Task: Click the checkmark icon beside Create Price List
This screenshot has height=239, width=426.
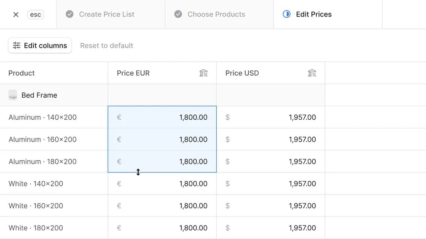Action: pos(69,14)
